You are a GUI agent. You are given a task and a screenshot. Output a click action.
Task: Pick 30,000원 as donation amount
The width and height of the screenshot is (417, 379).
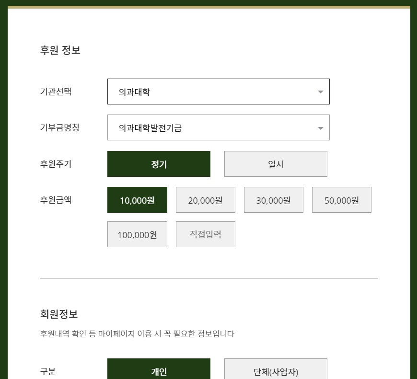click(273, 200)
